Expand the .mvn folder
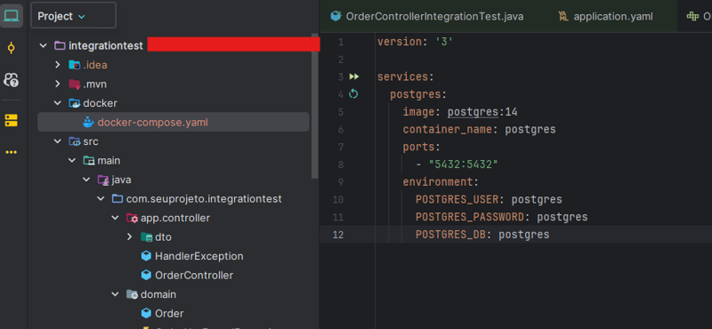Viewport: 712px width, 329px height. point(57,84)
